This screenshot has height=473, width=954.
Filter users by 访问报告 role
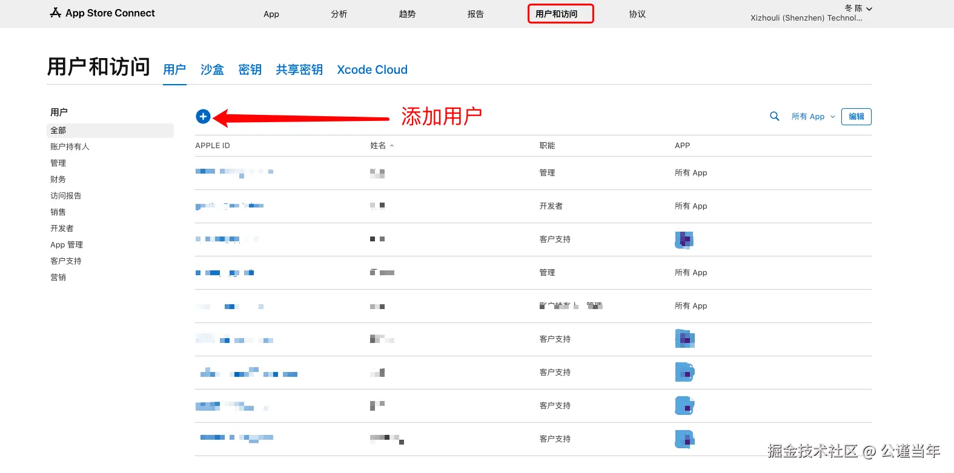tap(66, 196)
